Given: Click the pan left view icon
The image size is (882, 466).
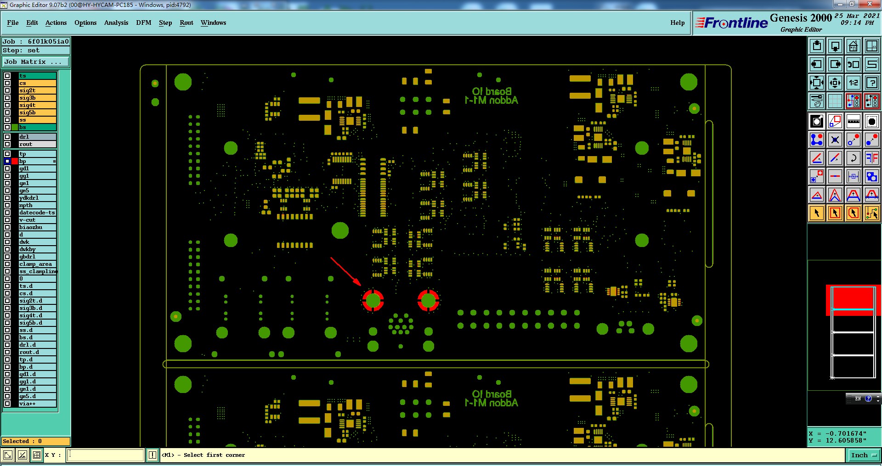Looking at the screenshot, I should coord(817,64).
